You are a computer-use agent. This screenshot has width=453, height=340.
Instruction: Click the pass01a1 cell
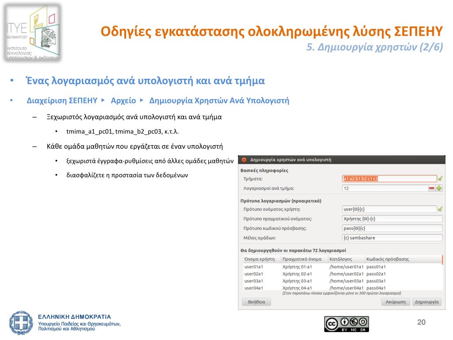click(376, 267)
